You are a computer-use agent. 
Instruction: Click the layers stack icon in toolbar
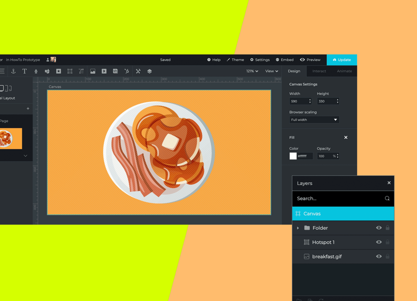pyautogui.click(x=149, y=71)
